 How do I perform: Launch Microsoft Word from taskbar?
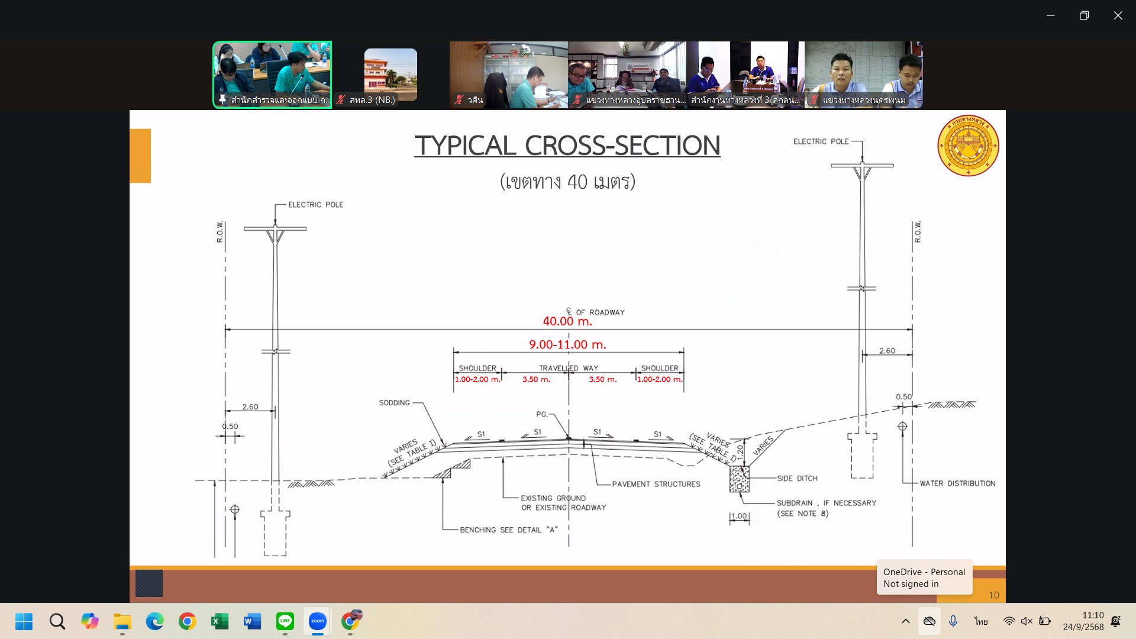tap(252, 621)
